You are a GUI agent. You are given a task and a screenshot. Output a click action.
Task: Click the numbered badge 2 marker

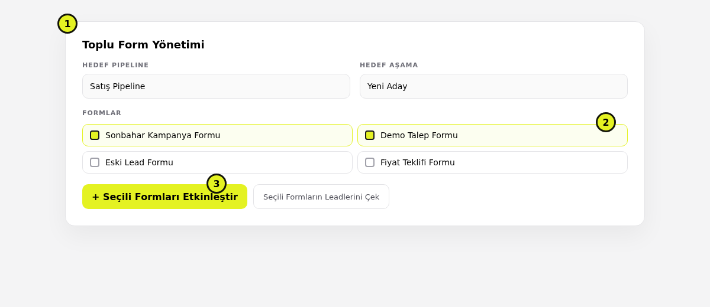606,122
